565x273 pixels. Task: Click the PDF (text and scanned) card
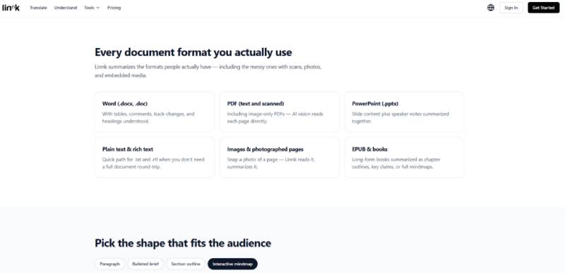tap(279, 112)
